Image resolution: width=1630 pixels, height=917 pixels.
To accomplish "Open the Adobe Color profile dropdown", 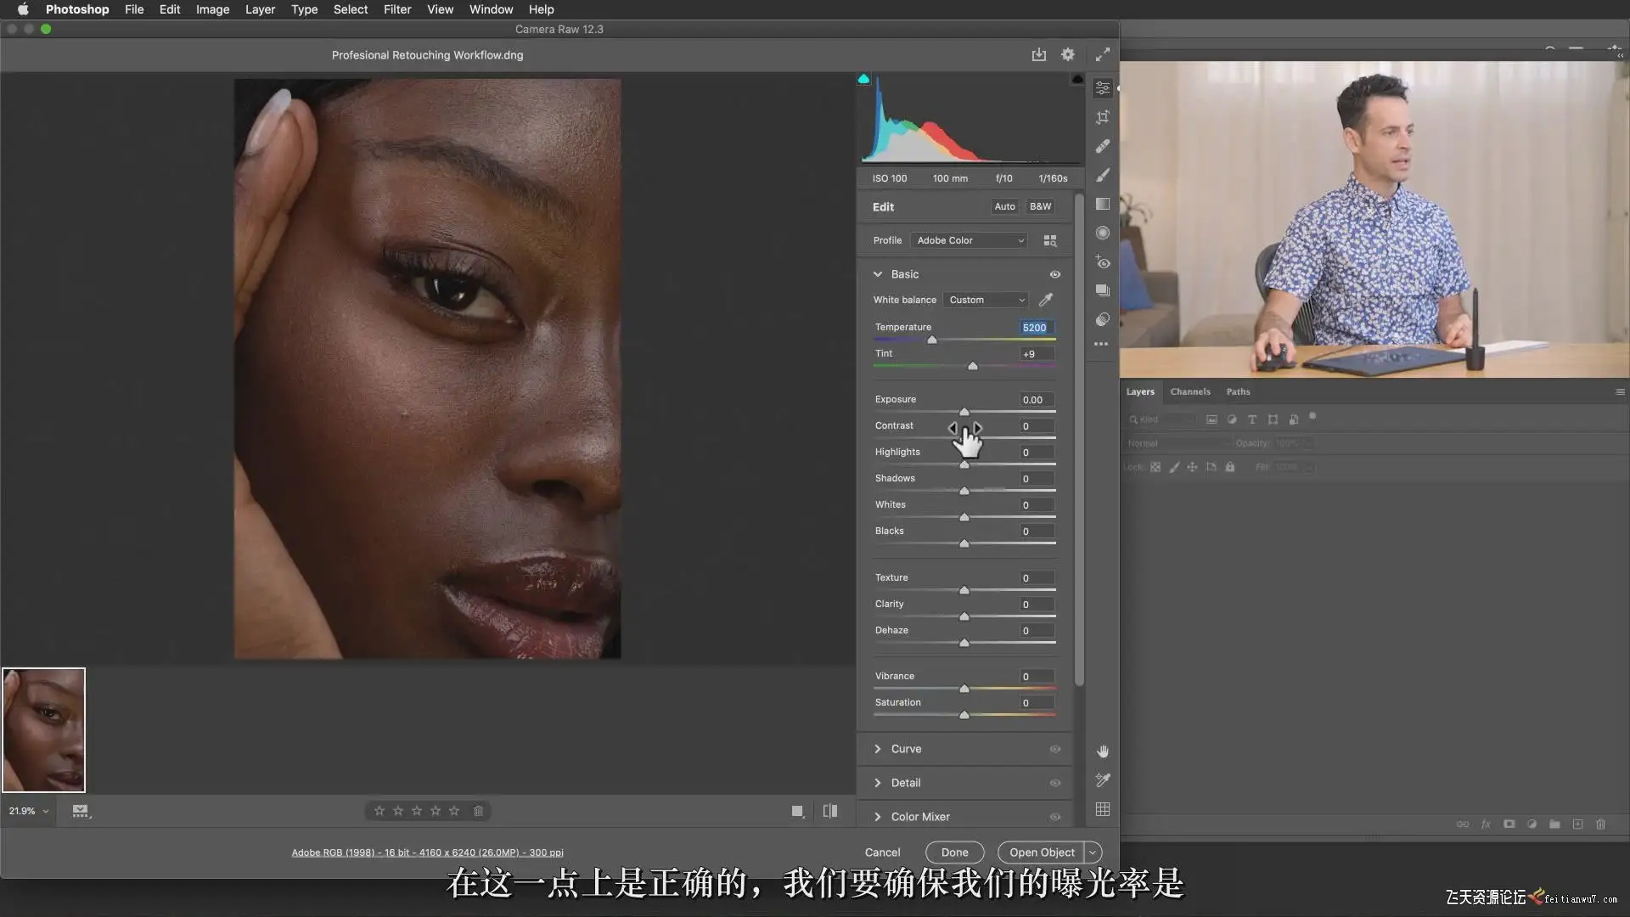I will point(969,240).
